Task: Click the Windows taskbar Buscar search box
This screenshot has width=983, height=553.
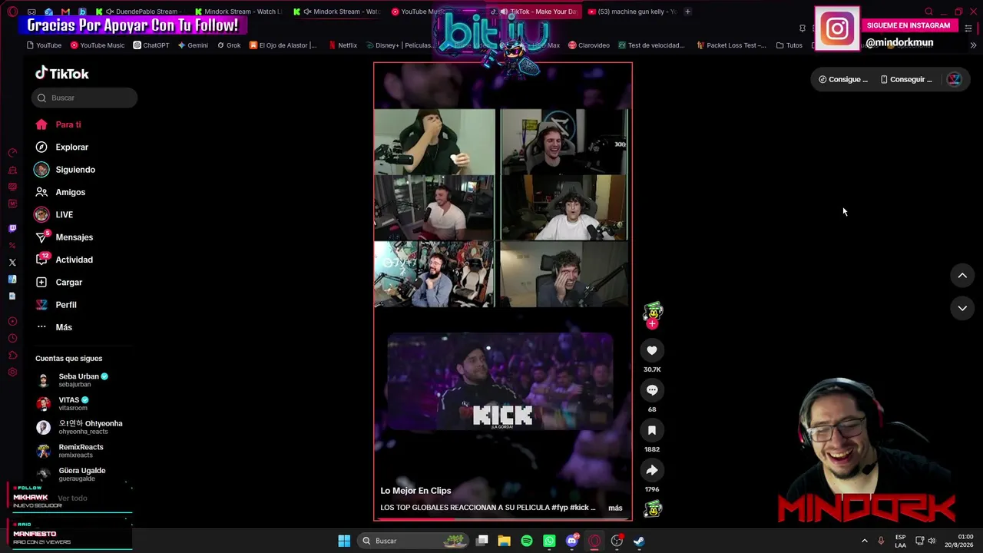Action: tap(413, 541)
